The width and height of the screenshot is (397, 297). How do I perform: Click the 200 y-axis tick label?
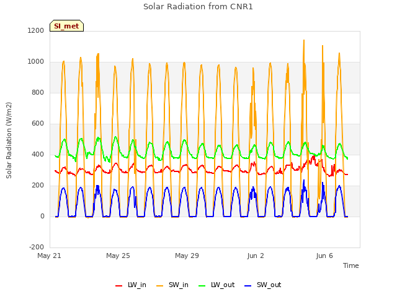coord(38,186)
